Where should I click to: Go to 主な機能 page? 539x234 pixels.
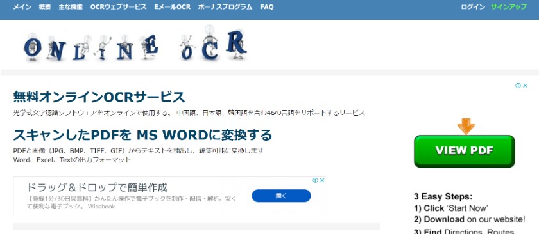(x=71, y=7)
